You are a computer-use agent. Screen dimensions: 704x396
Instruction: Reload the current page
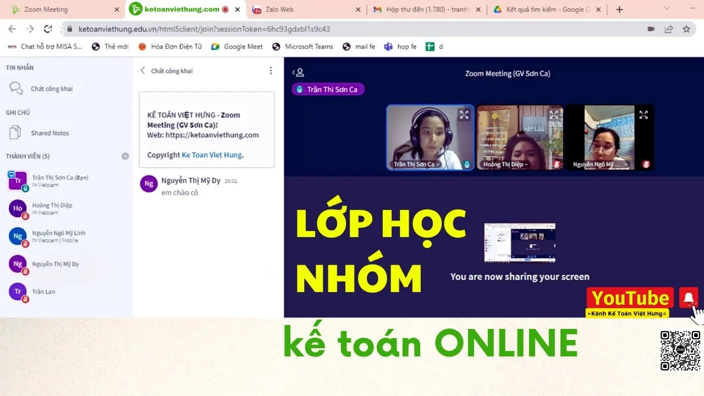click(x=48, y=29)
